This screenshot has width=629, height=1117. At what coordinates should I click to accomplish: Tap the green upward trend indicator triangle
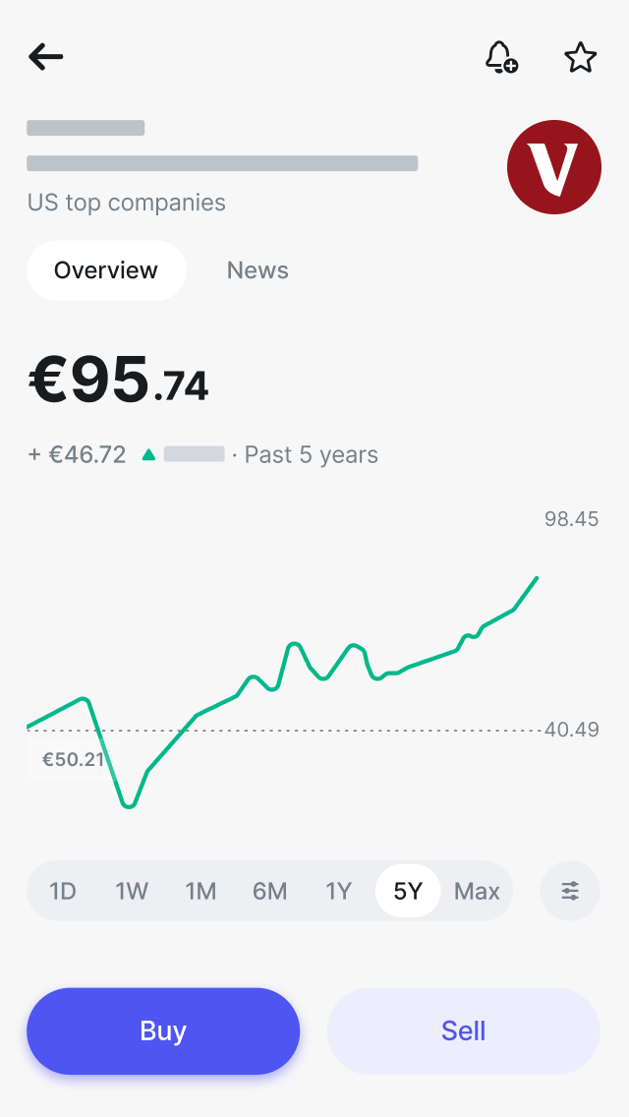pos(148,454)
